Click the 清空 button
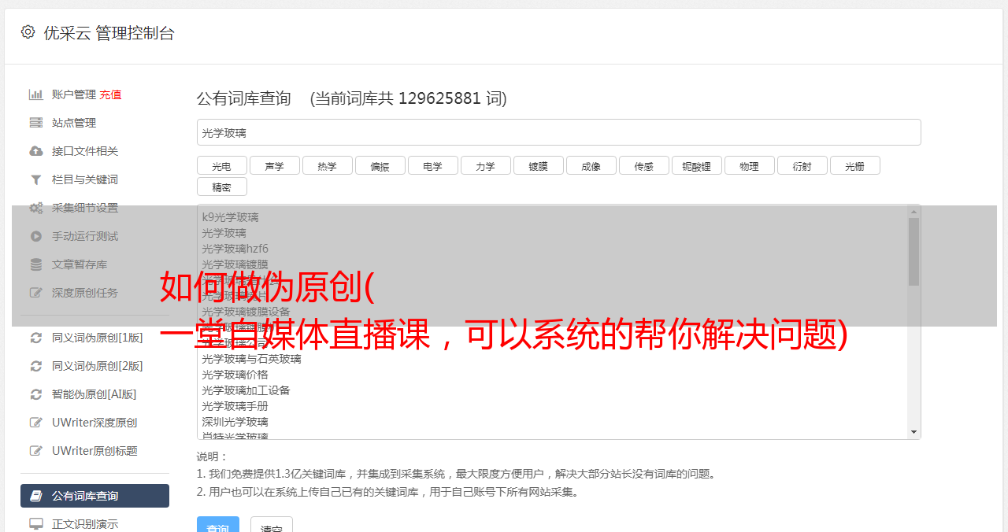This screenshot has height=532, width=1008. pos(272,525)
